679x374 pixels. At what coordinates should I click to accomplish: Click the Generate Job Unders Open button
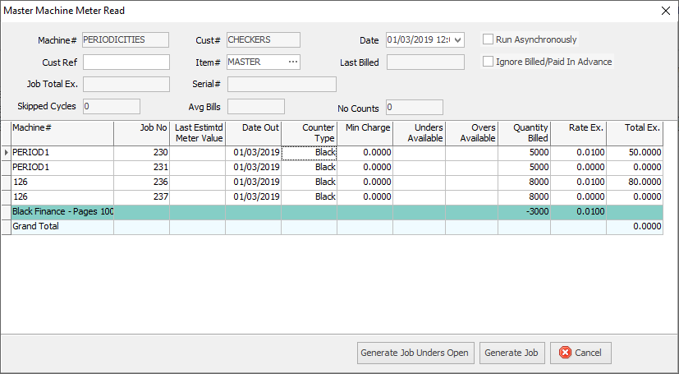[415, 353]
